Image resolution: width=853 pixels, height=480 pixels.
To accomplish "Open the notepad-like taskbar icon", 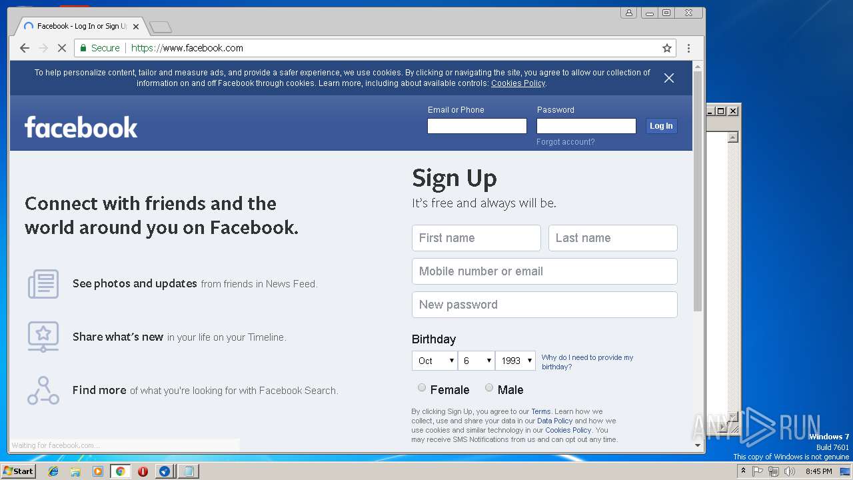I will [188, 471].
